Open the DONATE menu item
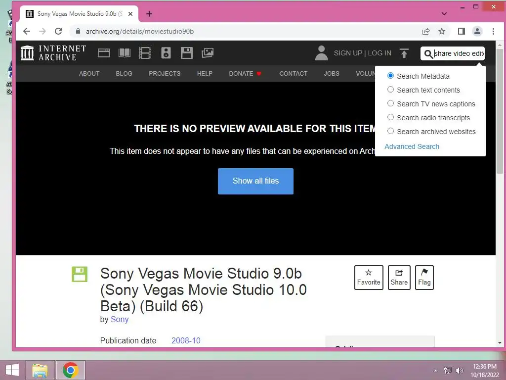 [x=245, y=74]
